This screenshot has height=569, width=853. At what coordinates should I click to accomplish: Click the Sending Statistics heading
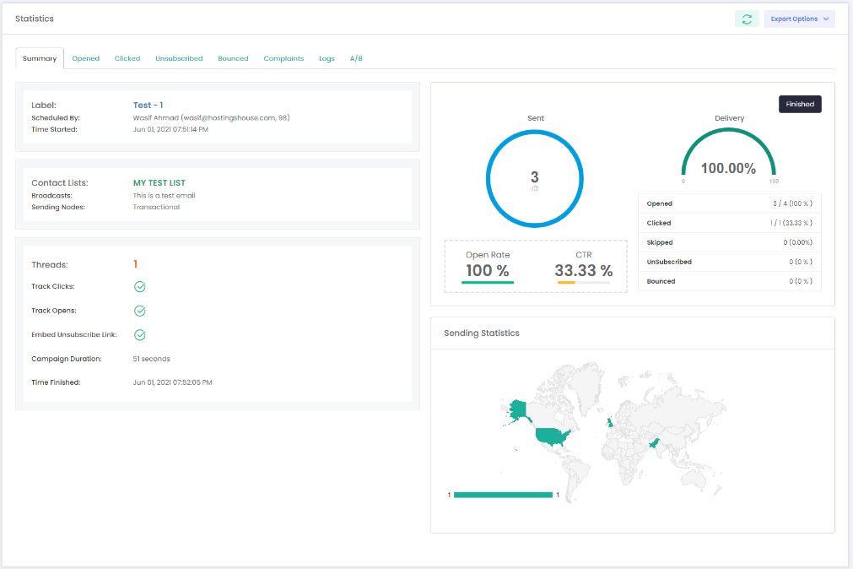(x=482, y=333)
